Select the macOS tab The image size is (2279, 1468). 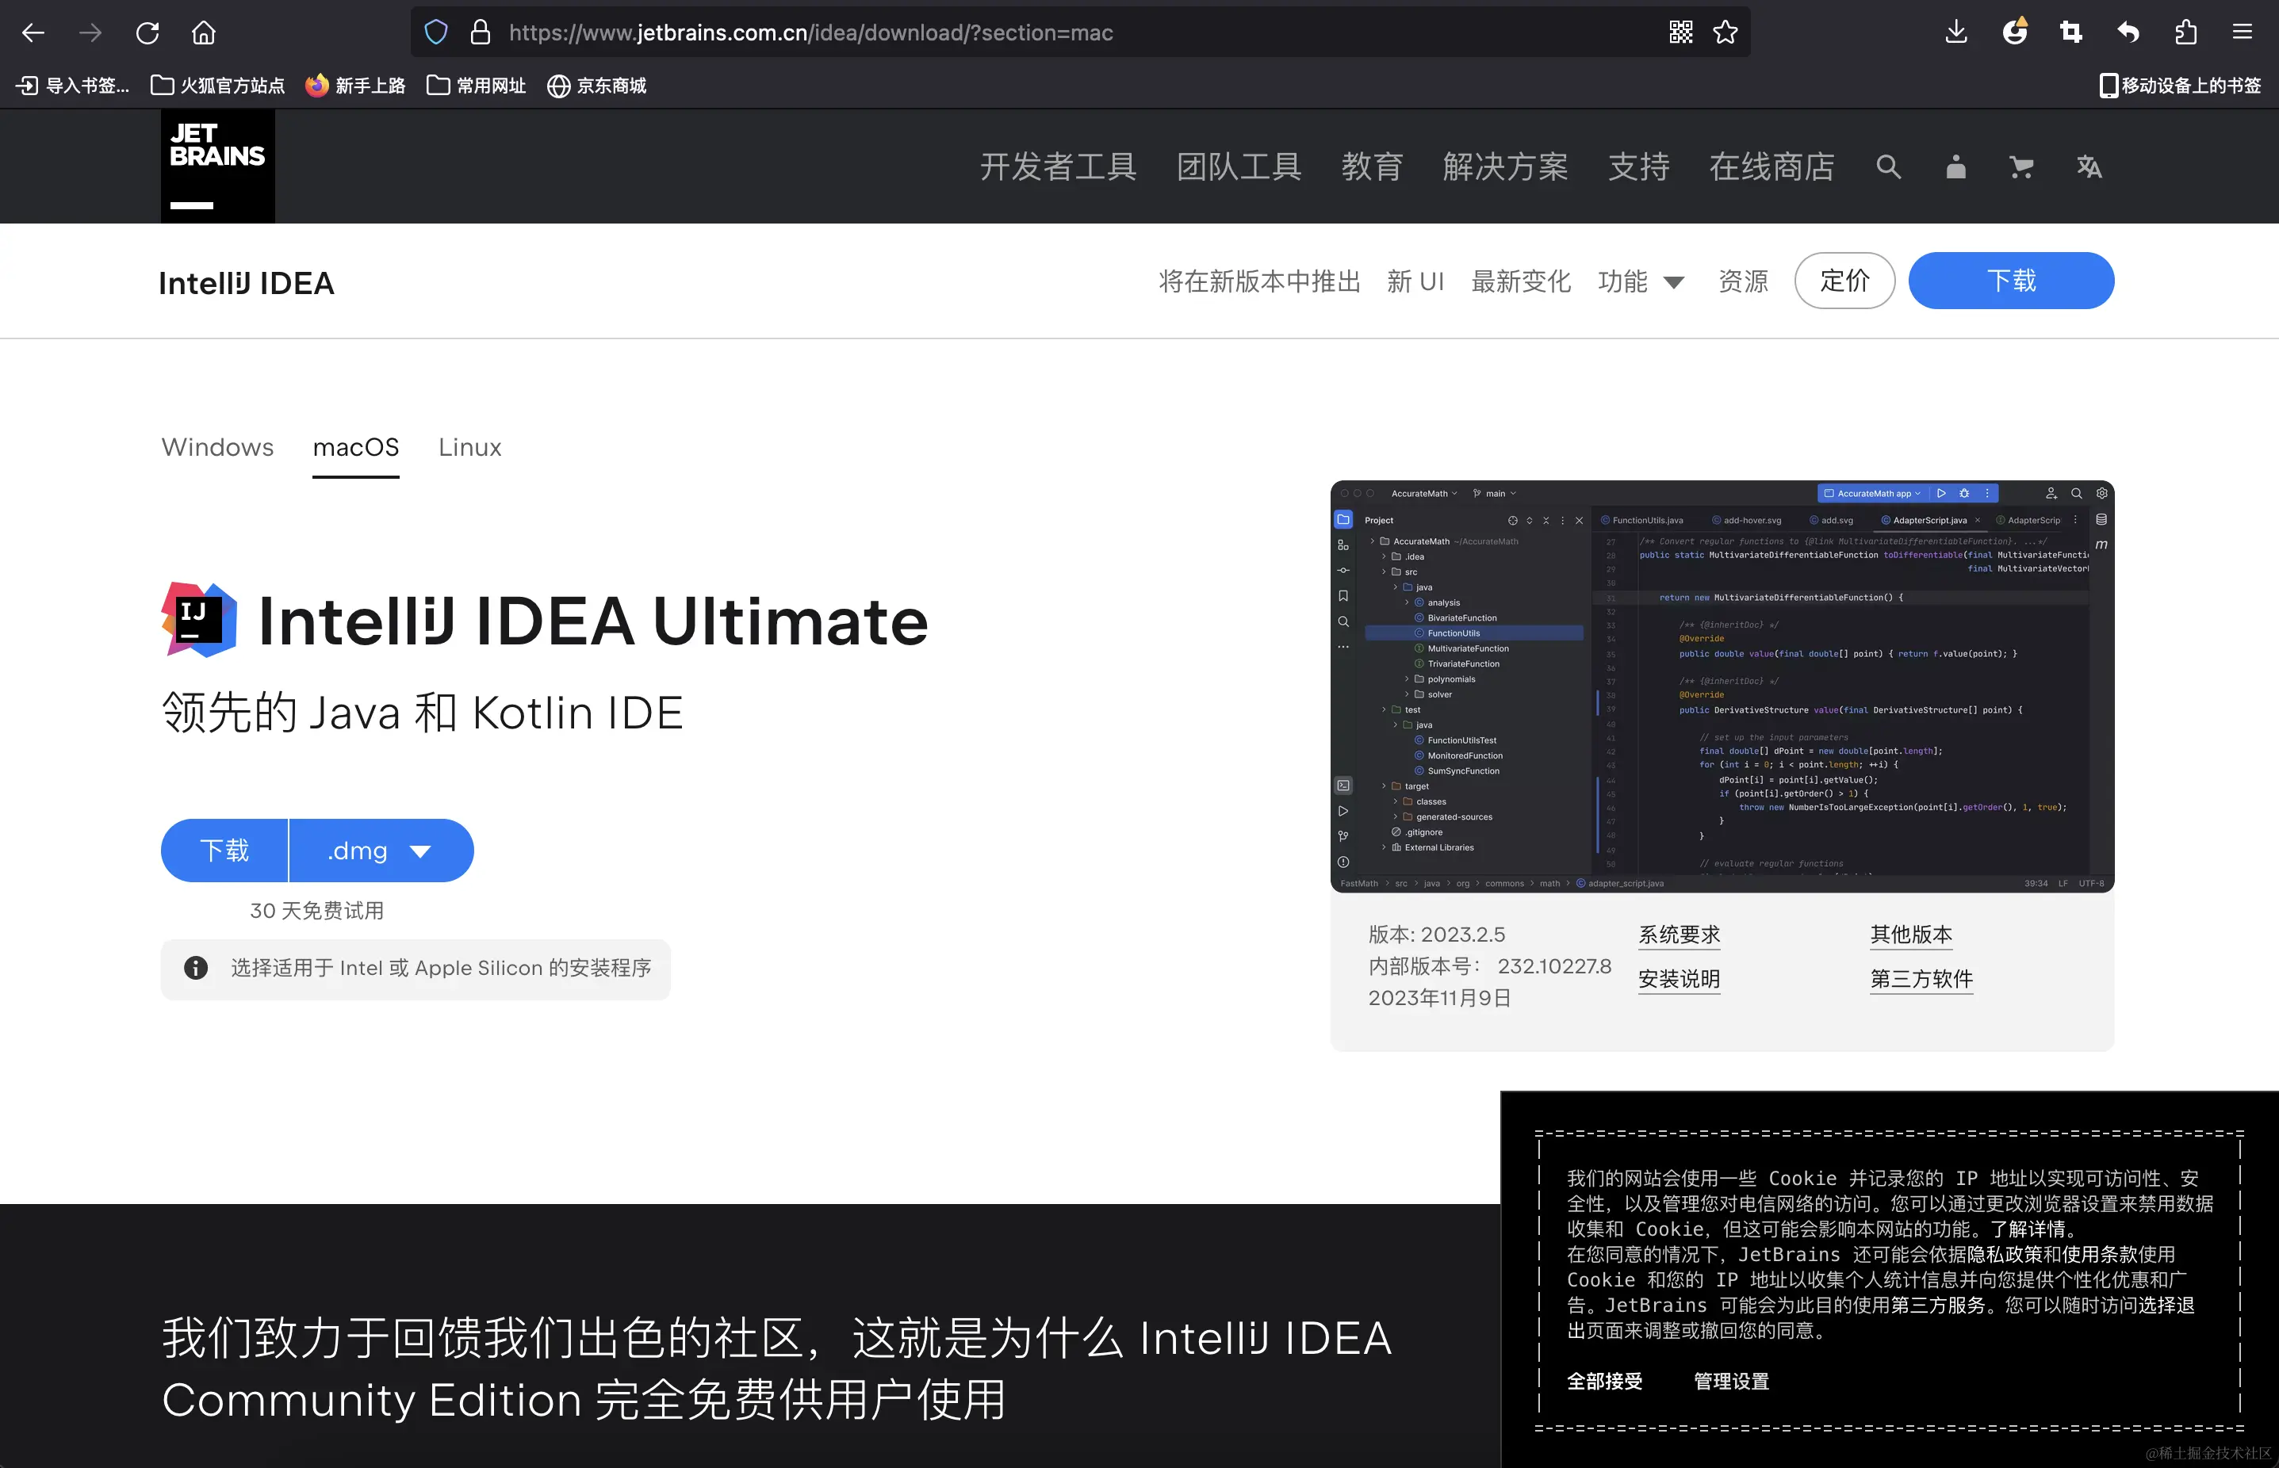pyautogui.click(x=356, y=447)
